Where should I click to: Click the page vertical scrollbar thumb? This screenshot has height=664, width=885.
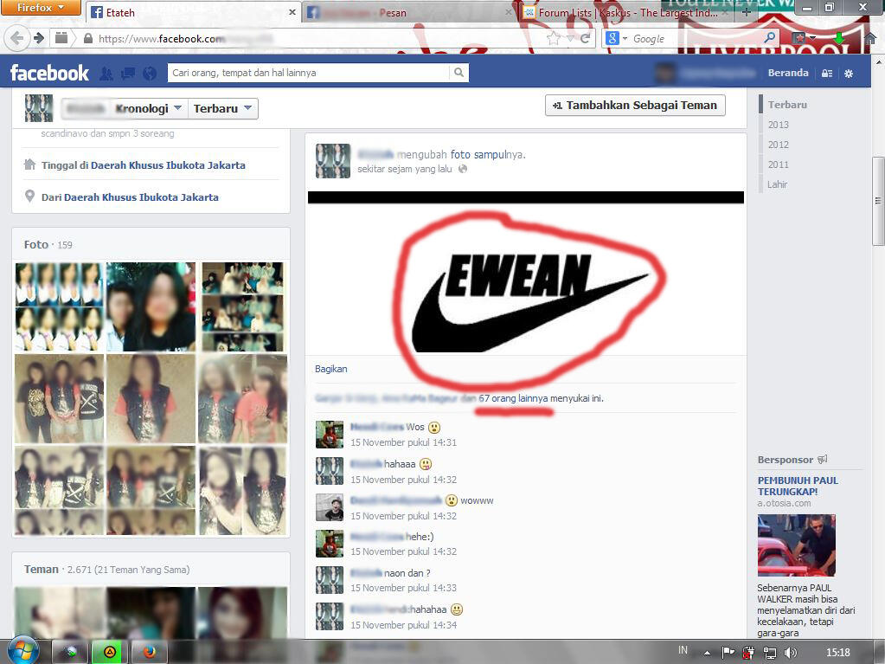click(878, 201)
